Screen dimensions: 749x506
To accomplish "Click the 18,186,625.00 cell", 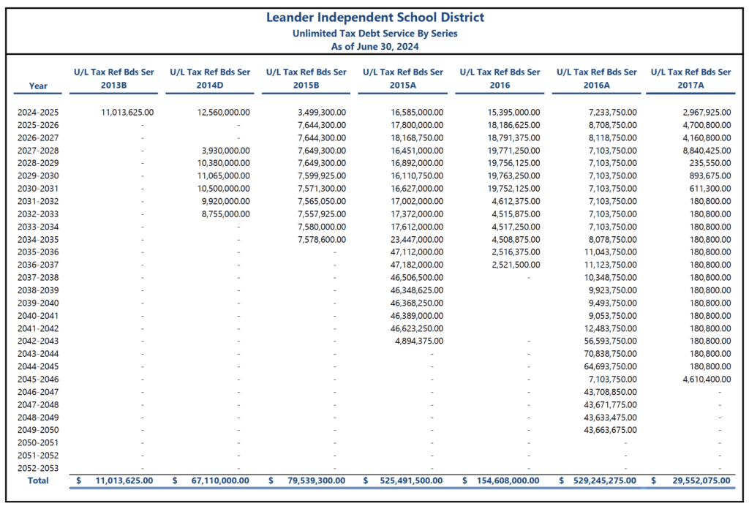I will coord(513,126).
